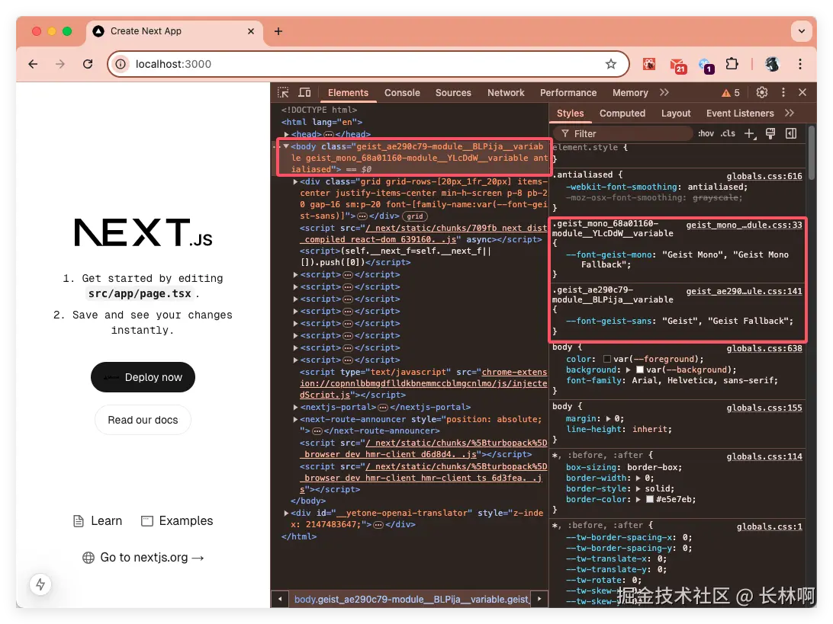This screenshot has height=624, width=833.
Task: Expand the __yetone-openai-translator div
Action: (x=286, y=513)
